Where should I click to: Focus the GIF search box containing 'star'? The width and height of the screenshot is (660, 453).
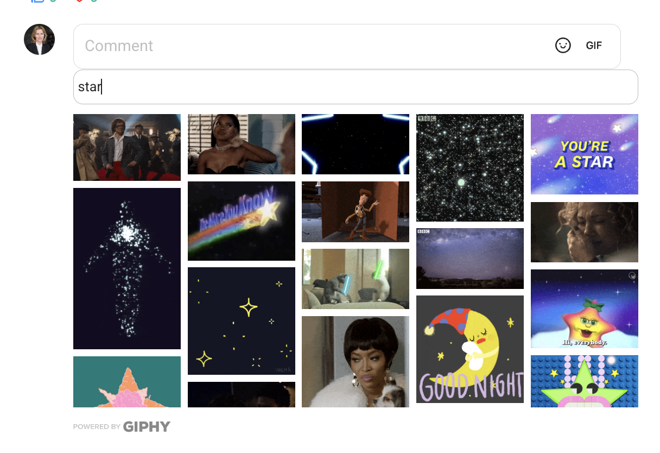click(x=356, y=87)
